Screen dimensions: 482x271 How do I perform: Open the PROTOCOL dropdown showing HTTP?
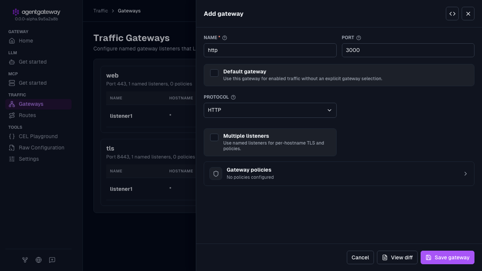point(270,110)
